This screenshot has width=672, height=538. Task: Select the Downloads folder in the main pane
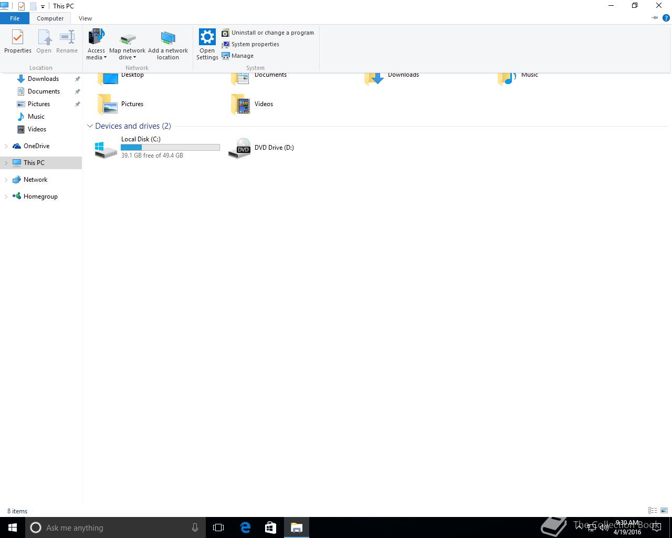[x=392, y=78]
